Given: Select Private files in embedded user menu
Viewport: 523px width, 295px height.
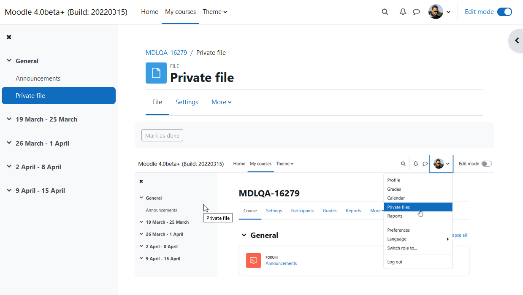Looking at the screenshot, I should 418,207.
